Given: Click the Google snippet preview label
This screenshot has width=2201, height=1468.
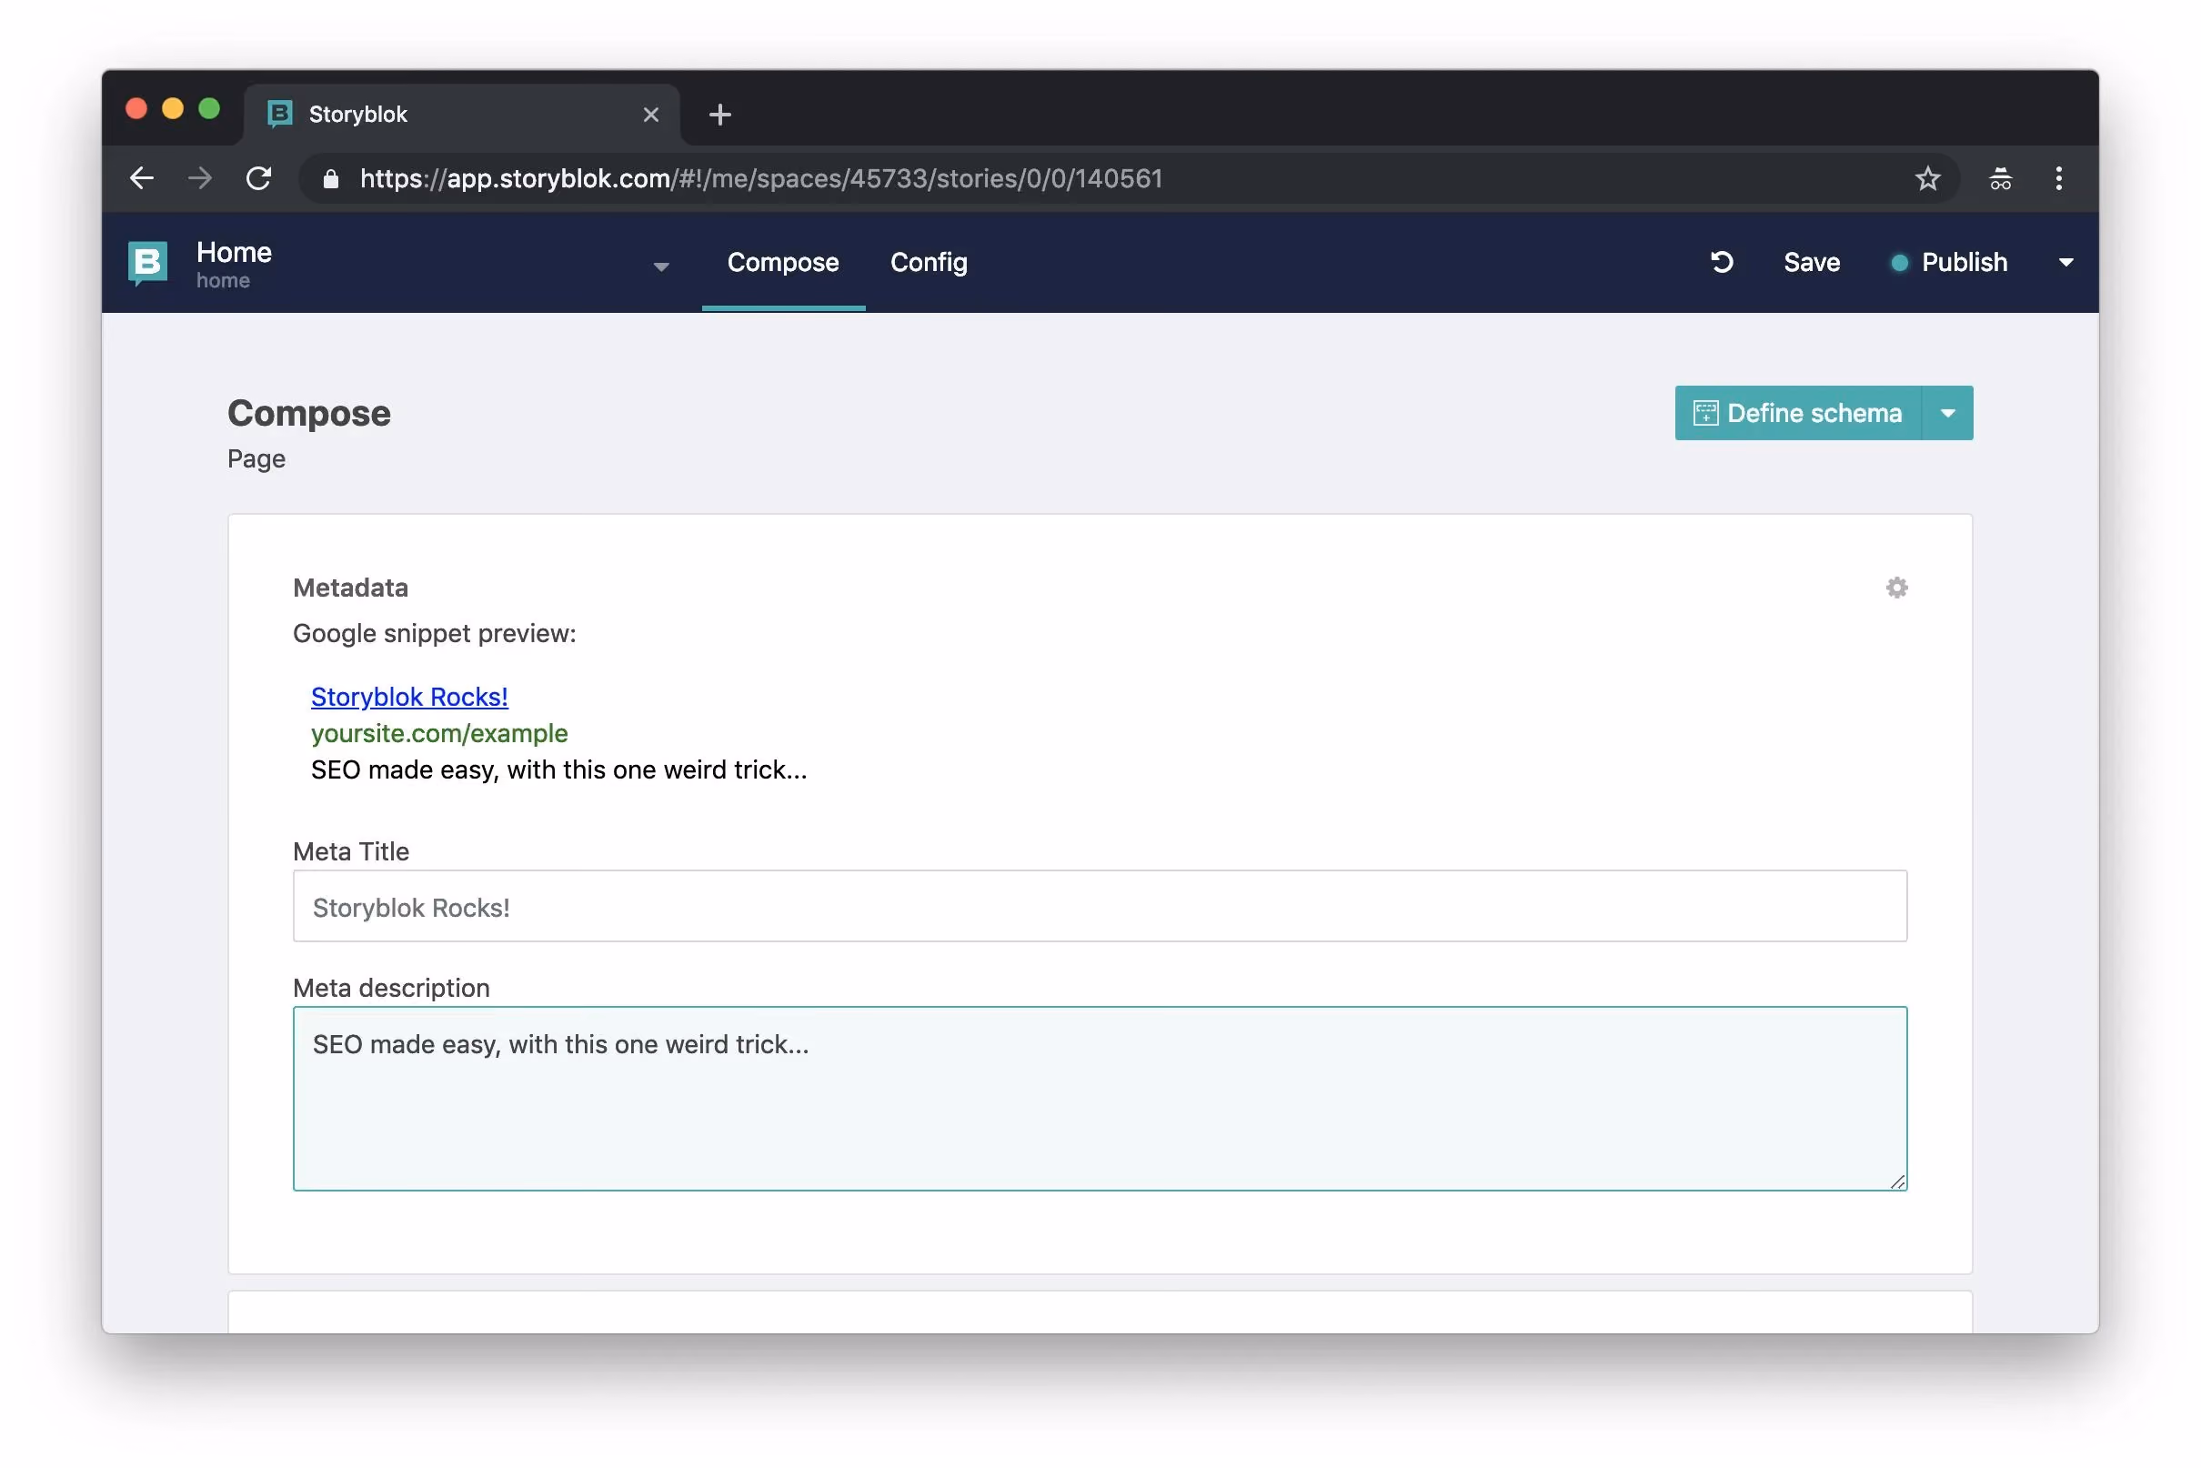Looking at the screenshot, I should point(435,634).
